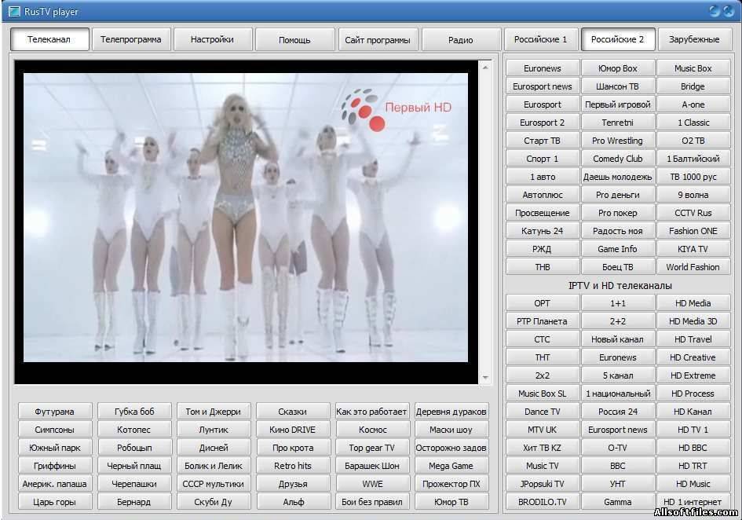The height and width of the screenshot is (520, 742).
Task: Select the Спорт 1 channel
Action: click(x=543, y=158)
